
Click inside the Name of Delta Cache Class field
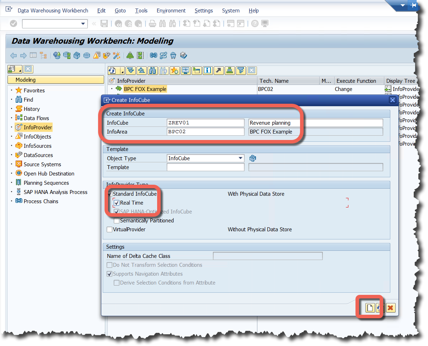point(268,256)
